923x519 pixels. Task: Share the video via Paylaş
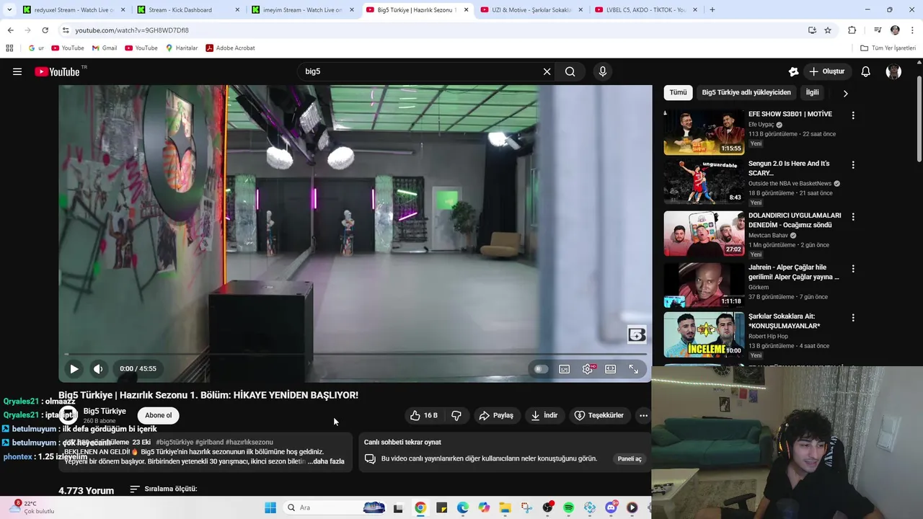point(496,415)
